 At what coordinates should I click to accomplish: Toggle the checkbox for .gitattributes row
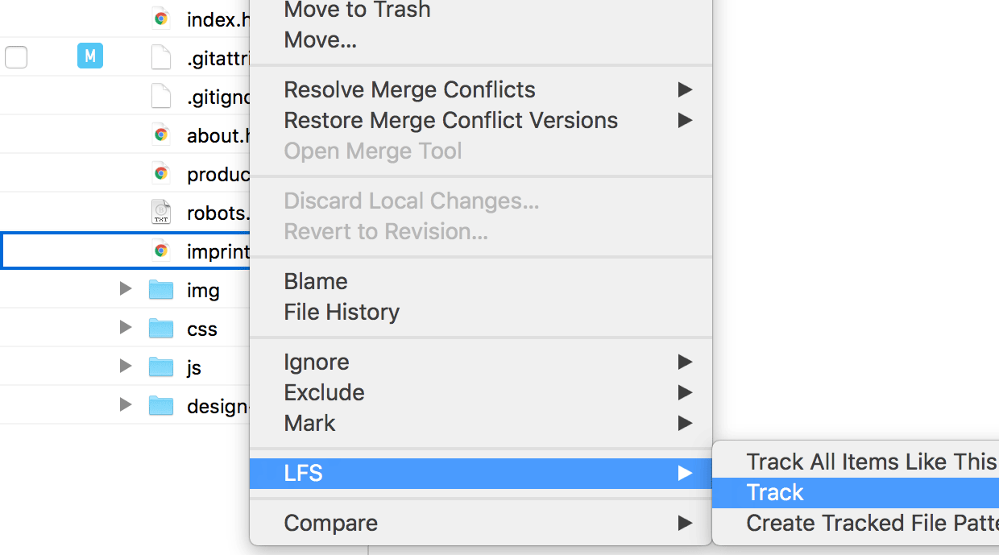[x=16, y=57]
